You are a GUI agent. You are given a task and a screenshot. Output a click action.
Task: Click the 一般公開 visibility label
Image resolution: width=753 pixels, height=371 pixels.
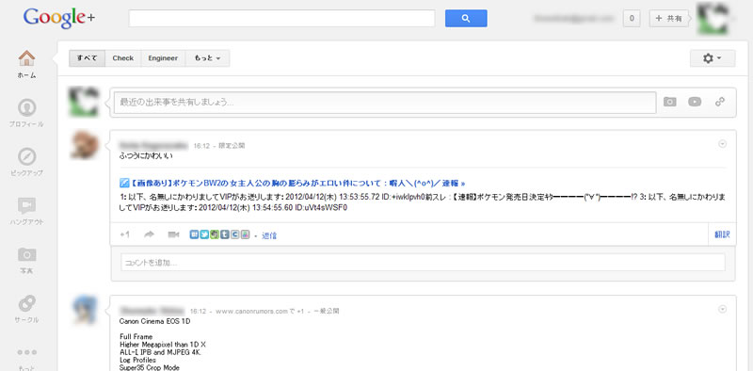[x=326, y=312]
